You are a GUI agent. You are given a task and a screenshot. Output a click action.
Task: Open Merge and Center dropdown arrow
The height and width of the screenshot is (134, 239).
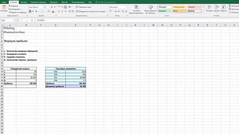tap(107, 12)
